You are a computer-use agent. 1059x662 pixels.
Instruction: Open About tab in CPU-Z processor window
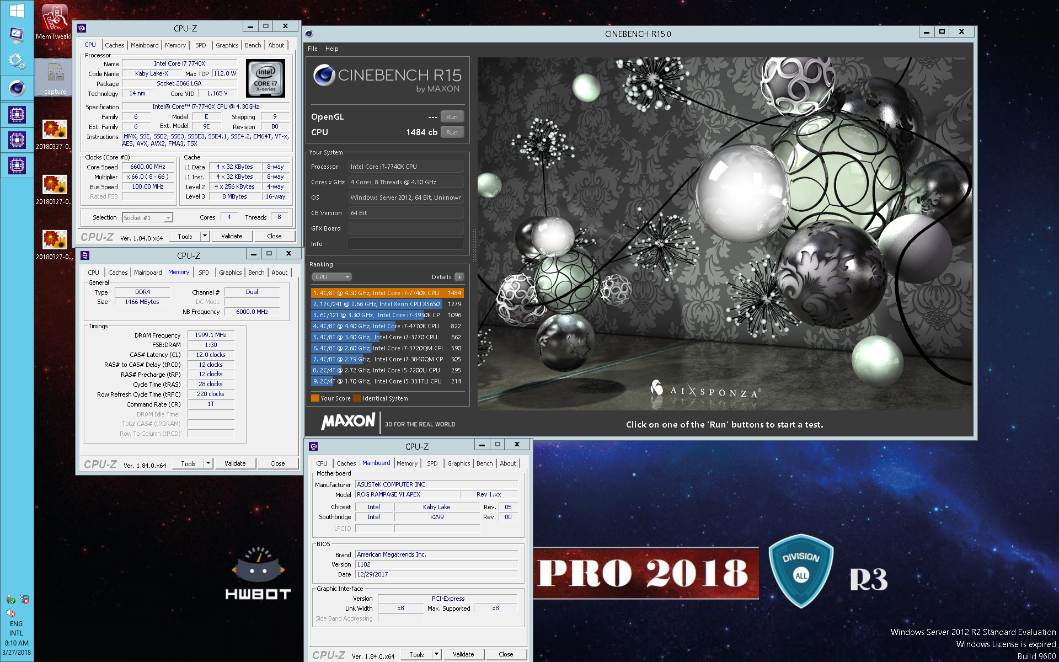(276, 45)
